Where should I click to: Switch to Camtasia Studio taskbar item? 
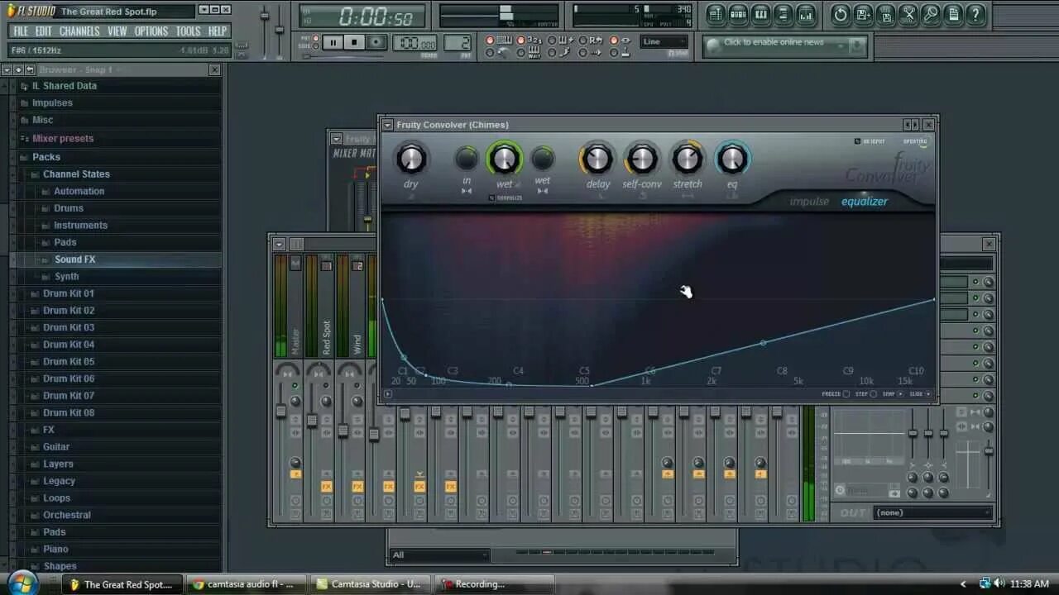coord(368,584)
